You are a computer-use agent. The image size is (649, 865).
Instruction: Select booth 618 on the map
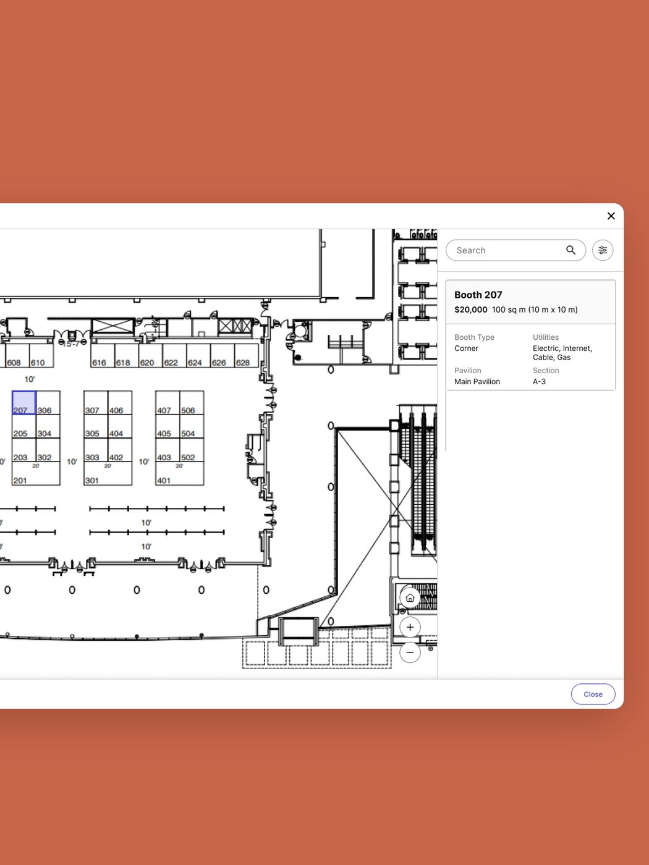127,356
